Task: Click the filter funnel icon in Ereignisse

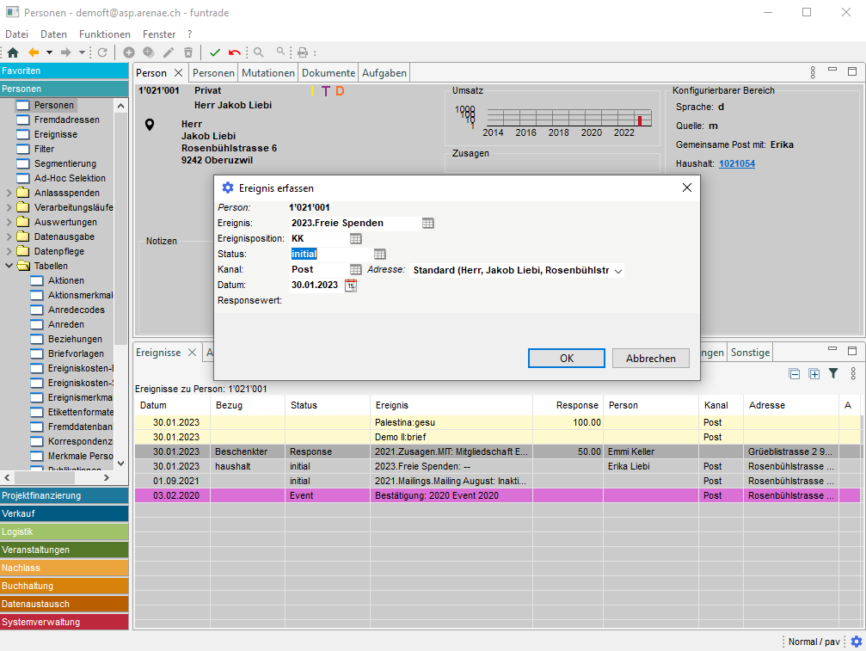Action: pyautogui.click(x=833, y=373)
